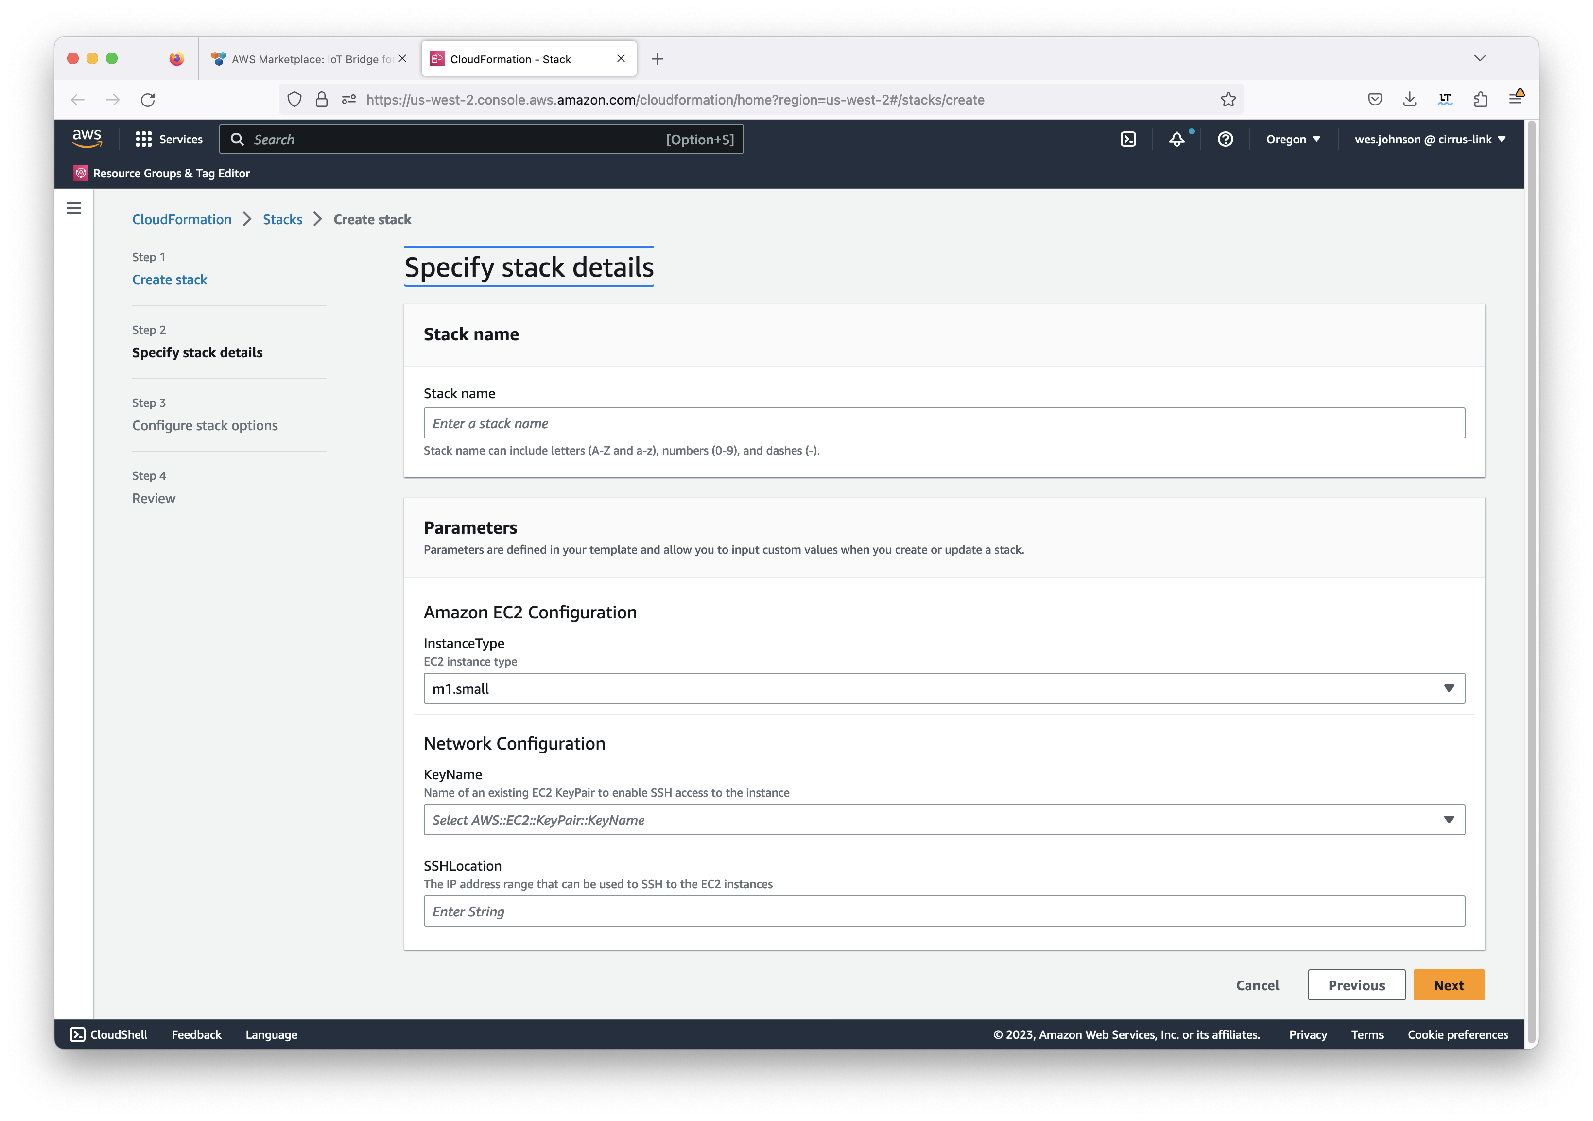Select the CloudFormation - Stack tab
Image resolution: width=1593 pixels, height=1121 pixels.
[529, 59]
